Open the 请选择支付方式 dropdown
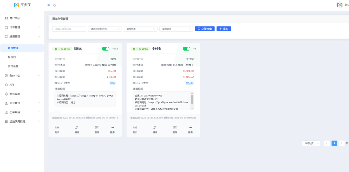The image size is (349, 172). pyautogui.click(x=105, y=29)
